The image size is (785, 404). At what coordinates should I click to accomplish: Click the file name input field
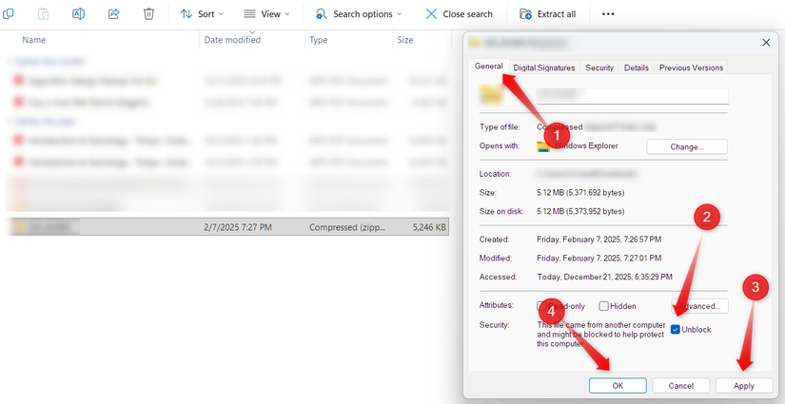tap(633, 95)
